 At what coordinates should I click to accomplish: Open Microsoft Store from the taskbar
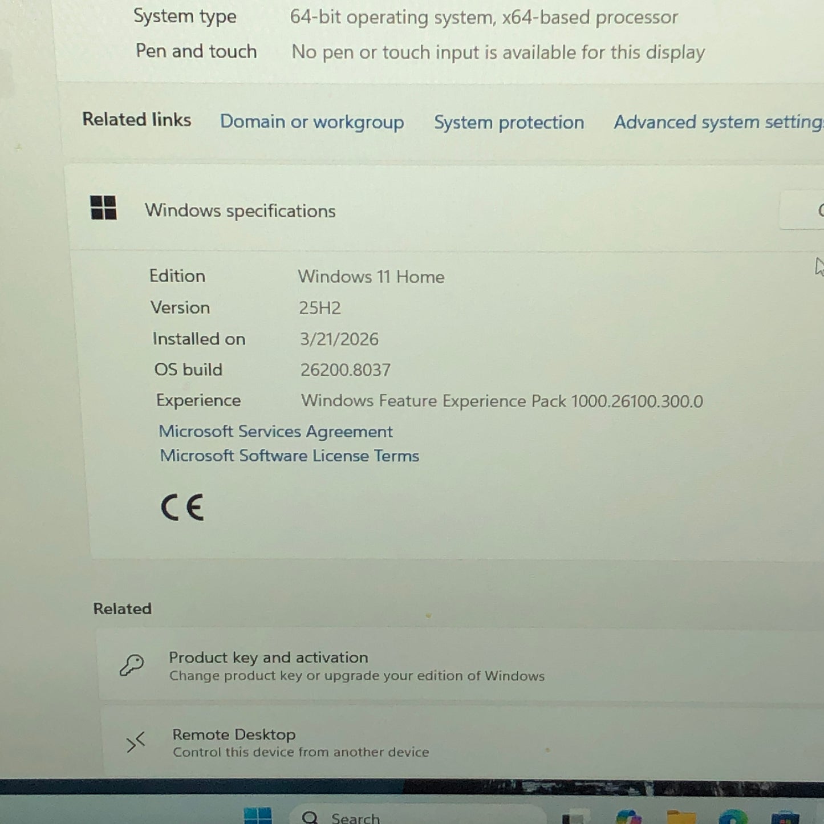click(785, 817)
